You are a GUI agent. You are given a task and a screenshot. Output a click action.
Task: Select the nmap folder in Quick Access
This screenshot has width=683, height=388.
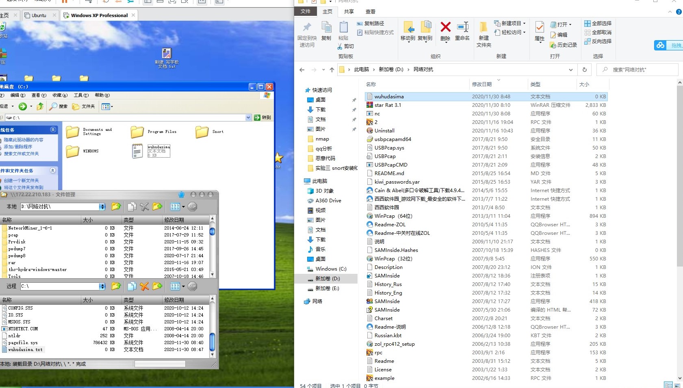pyautogui.click(x=322, y=139)
